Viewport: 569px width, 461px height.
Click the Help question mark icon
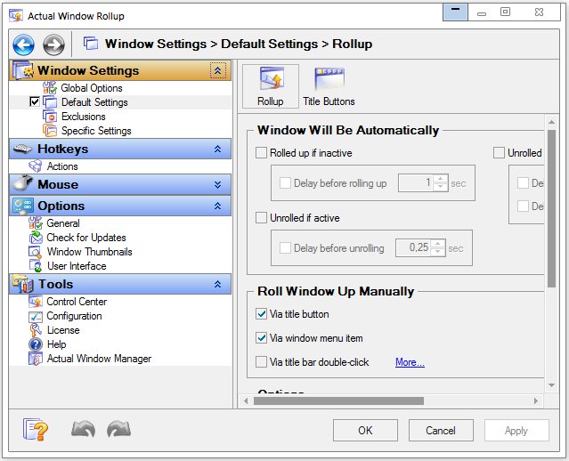pyautogui.click(x=36, y=344)
